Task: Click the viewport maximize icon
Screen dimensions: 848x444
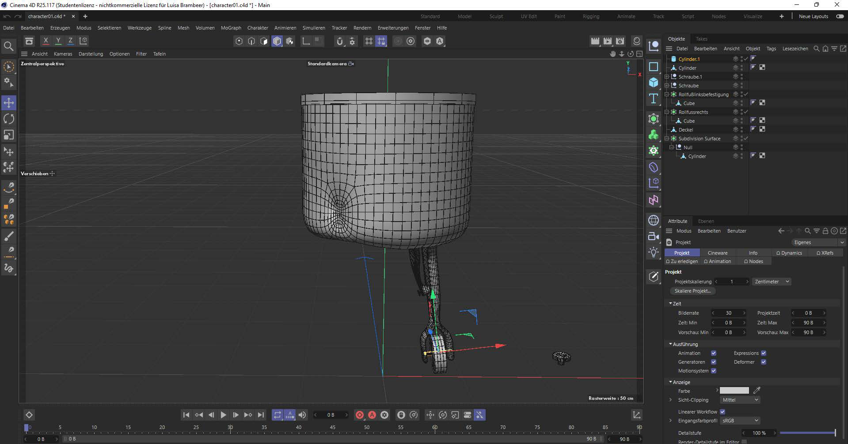Action: 639,54
